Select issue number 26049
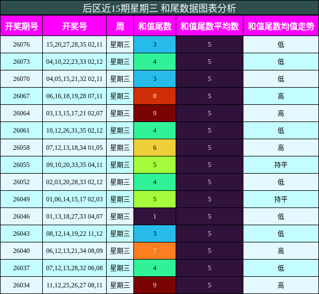The height and width of the screenshot is (294, 319). [21, 199]
